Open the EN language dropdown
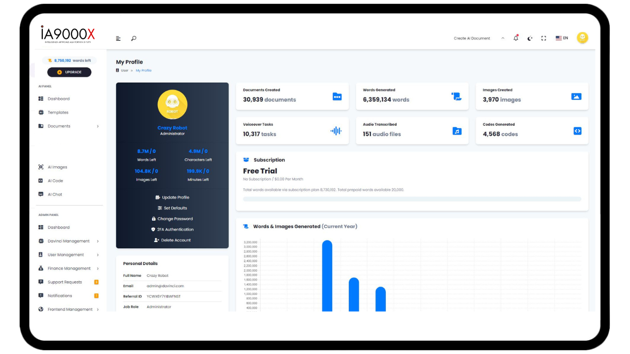Image resolution: width=630 pixels, height=354 pixels. pos(562,38)
